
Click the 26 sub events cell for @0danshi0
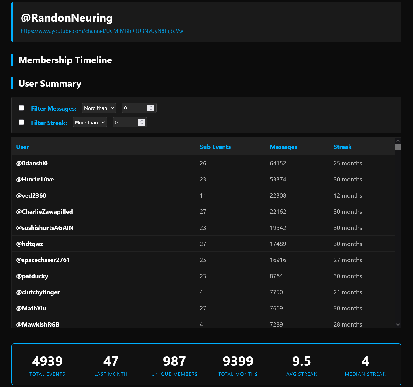pos(203,163)
